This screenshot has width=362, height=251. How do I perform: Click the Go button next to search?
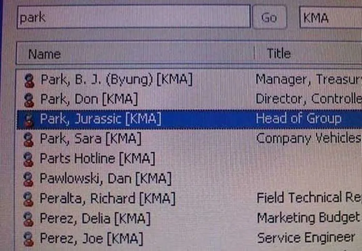(x=269, y=18)
